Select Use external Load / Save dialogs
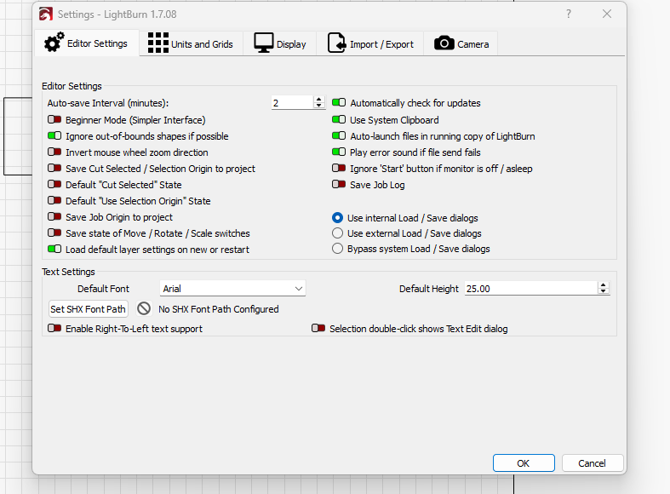This screenshot has height=494, width=670. tap(338, 233)
